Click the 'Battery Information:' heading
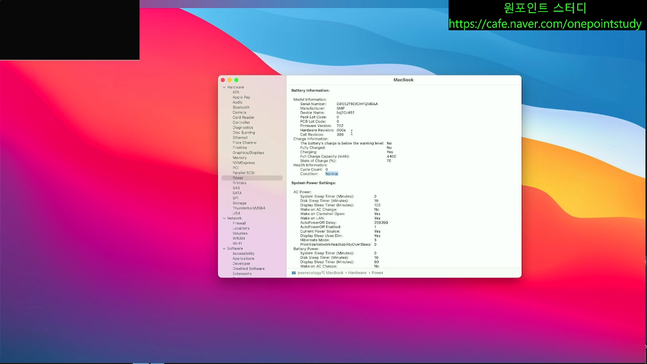The image size is (647, 364). [310, 90]
